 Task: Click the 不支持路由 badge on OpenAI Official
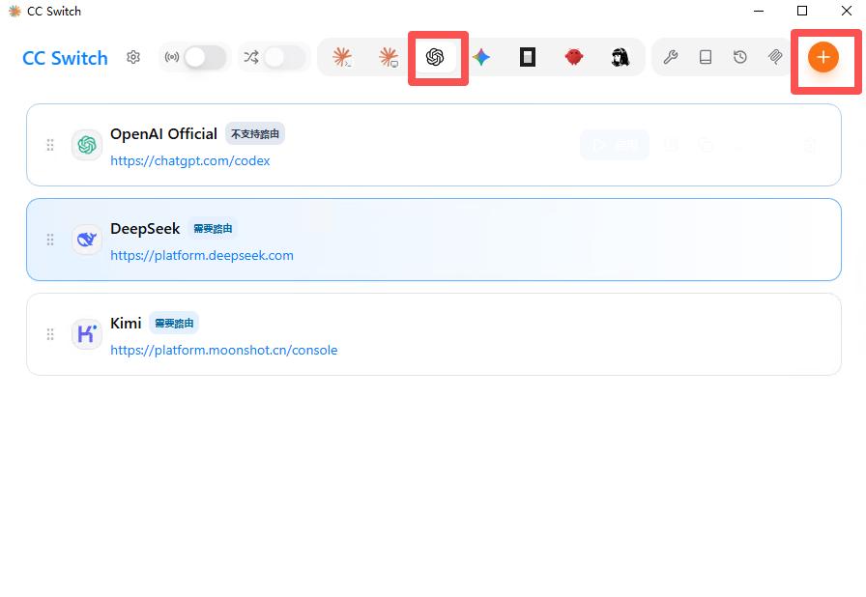(x=254, y=134)
